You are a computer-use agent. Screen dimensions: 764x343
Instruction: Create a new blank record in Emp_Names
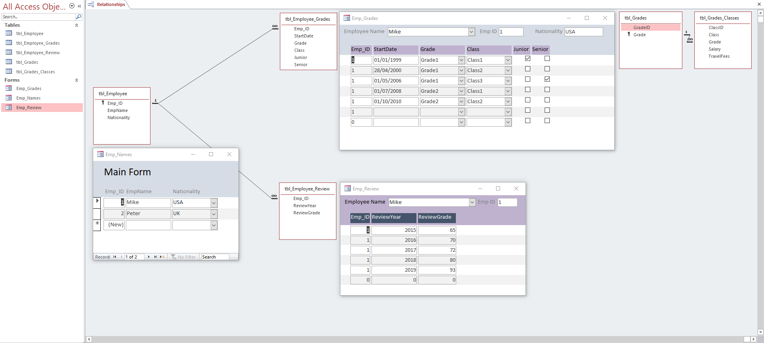pos(162,257)
